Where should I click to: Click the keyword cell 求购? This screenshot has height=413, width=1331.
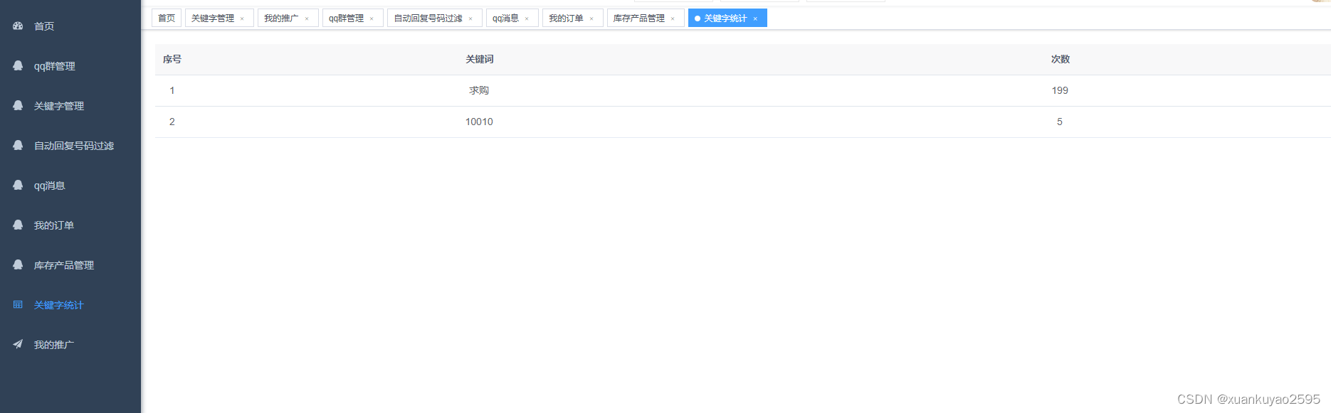479,90
